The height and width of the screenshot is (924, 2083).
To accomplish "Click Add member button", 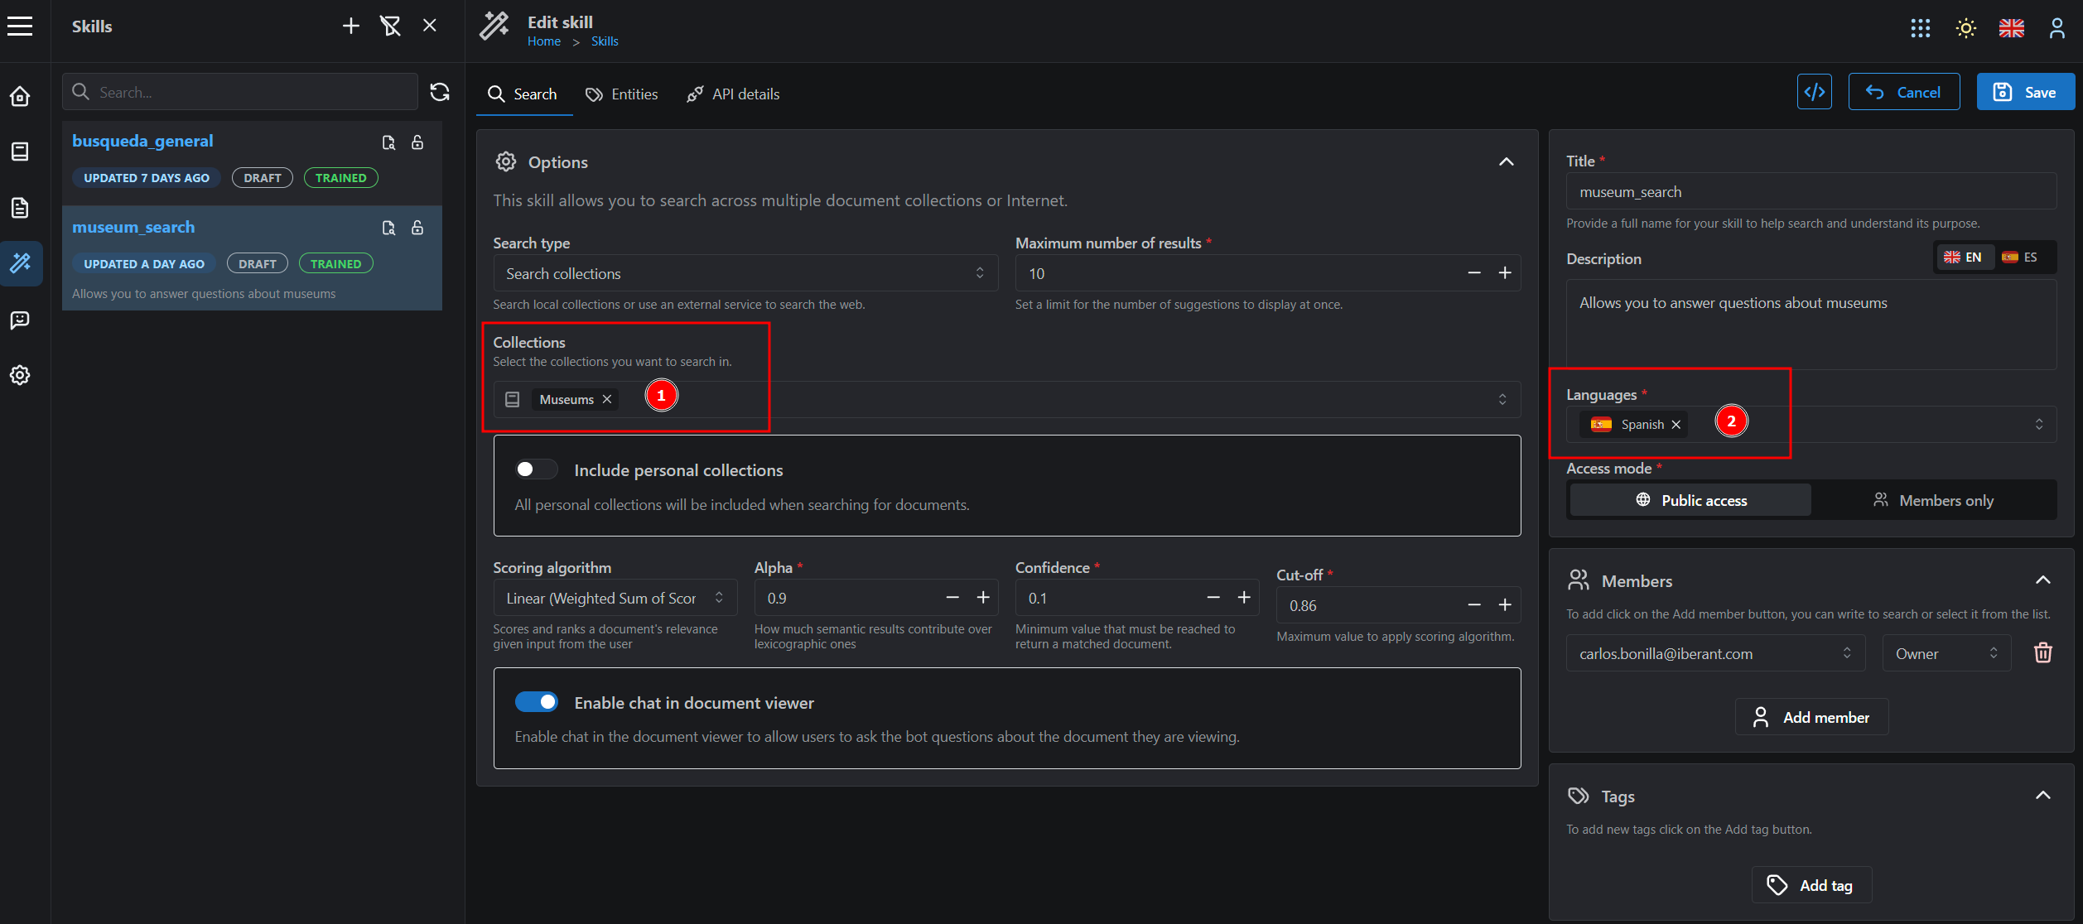I will point(1810,715).
